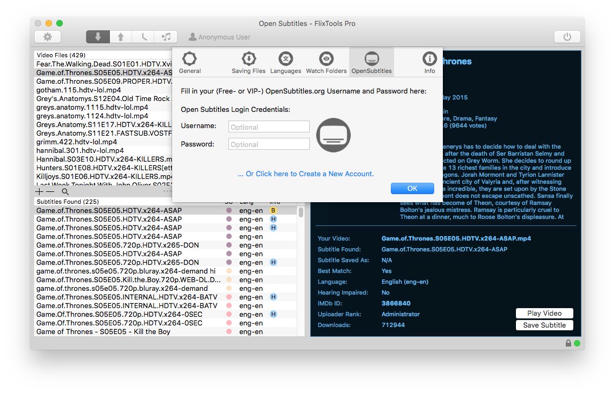Open the OpenSubtitles preferences tab
This screenshot has height=393, width=615.
[x=371, y=63]
